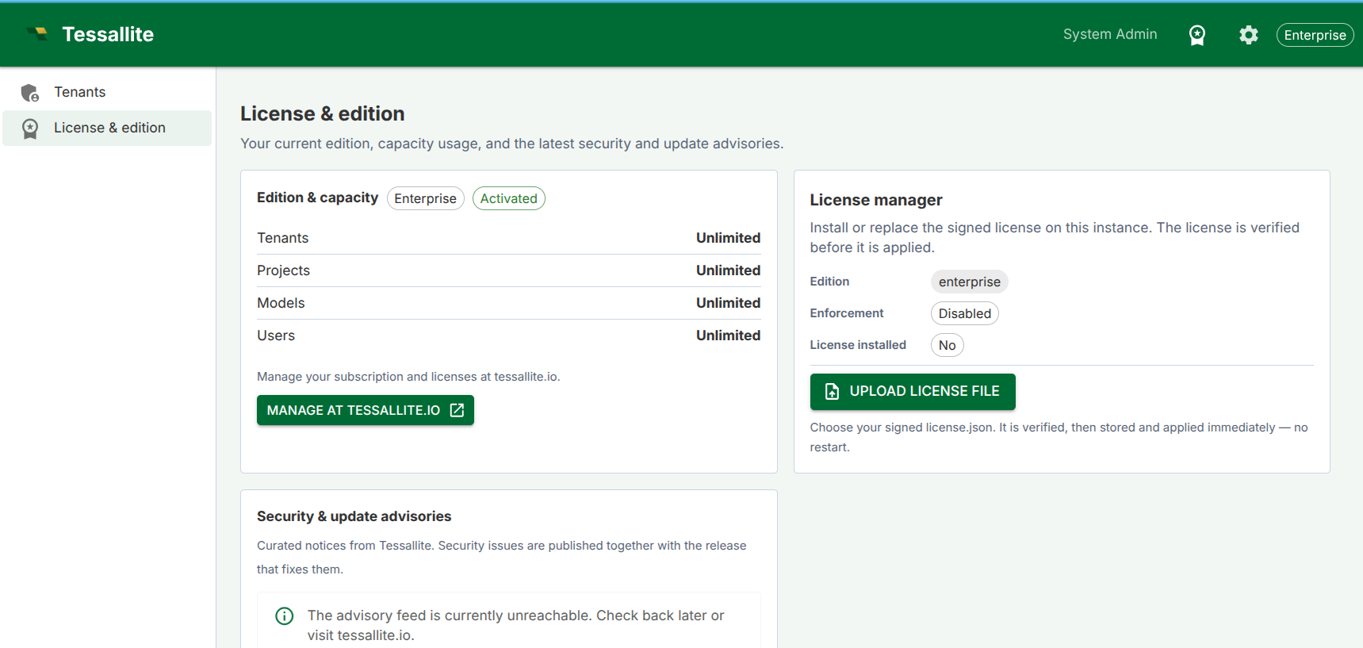Open Tenants in the sidebar
The width and height of the screenshot is (1363, 648).
107,92
